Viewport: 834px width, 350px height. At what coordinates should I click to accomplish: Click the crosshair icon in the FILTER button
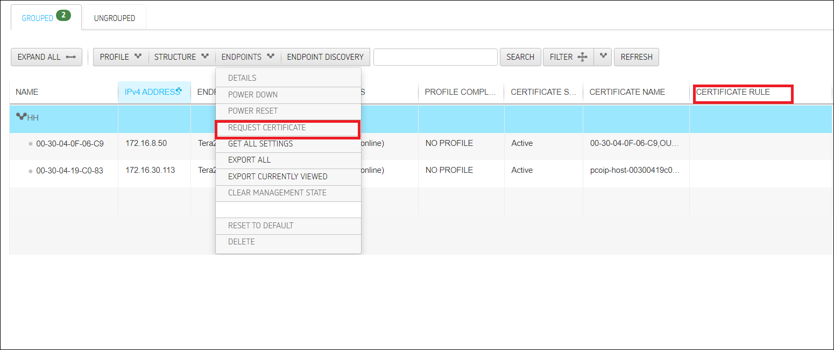[582, 57]
